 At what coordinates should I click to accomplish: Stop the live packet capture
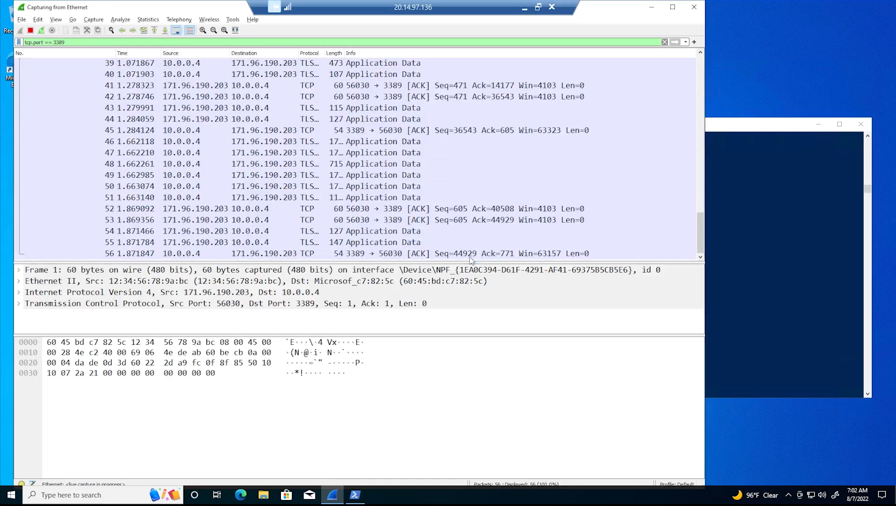pos(30,30)
